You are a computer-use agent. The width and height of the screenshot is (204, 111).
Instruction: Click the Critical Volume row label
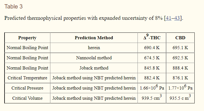[x=27, y=98]
